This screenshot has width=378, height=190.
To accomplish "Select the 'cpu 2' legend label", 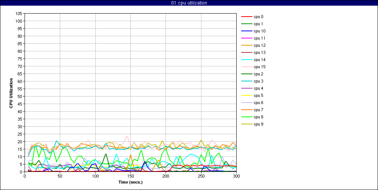I will click(259, 74).
